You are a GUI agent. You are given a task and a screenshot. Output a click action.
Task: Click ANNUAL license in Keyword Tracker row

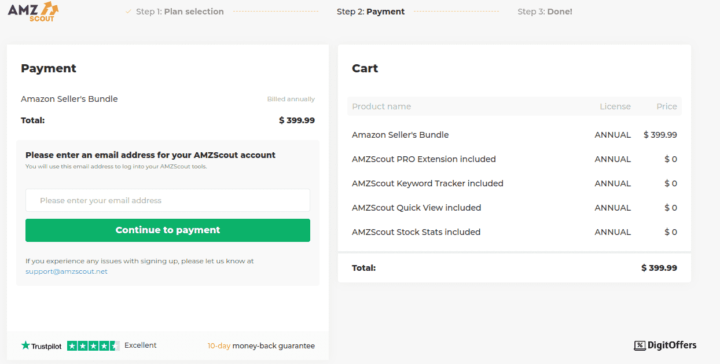click(613, 183)
